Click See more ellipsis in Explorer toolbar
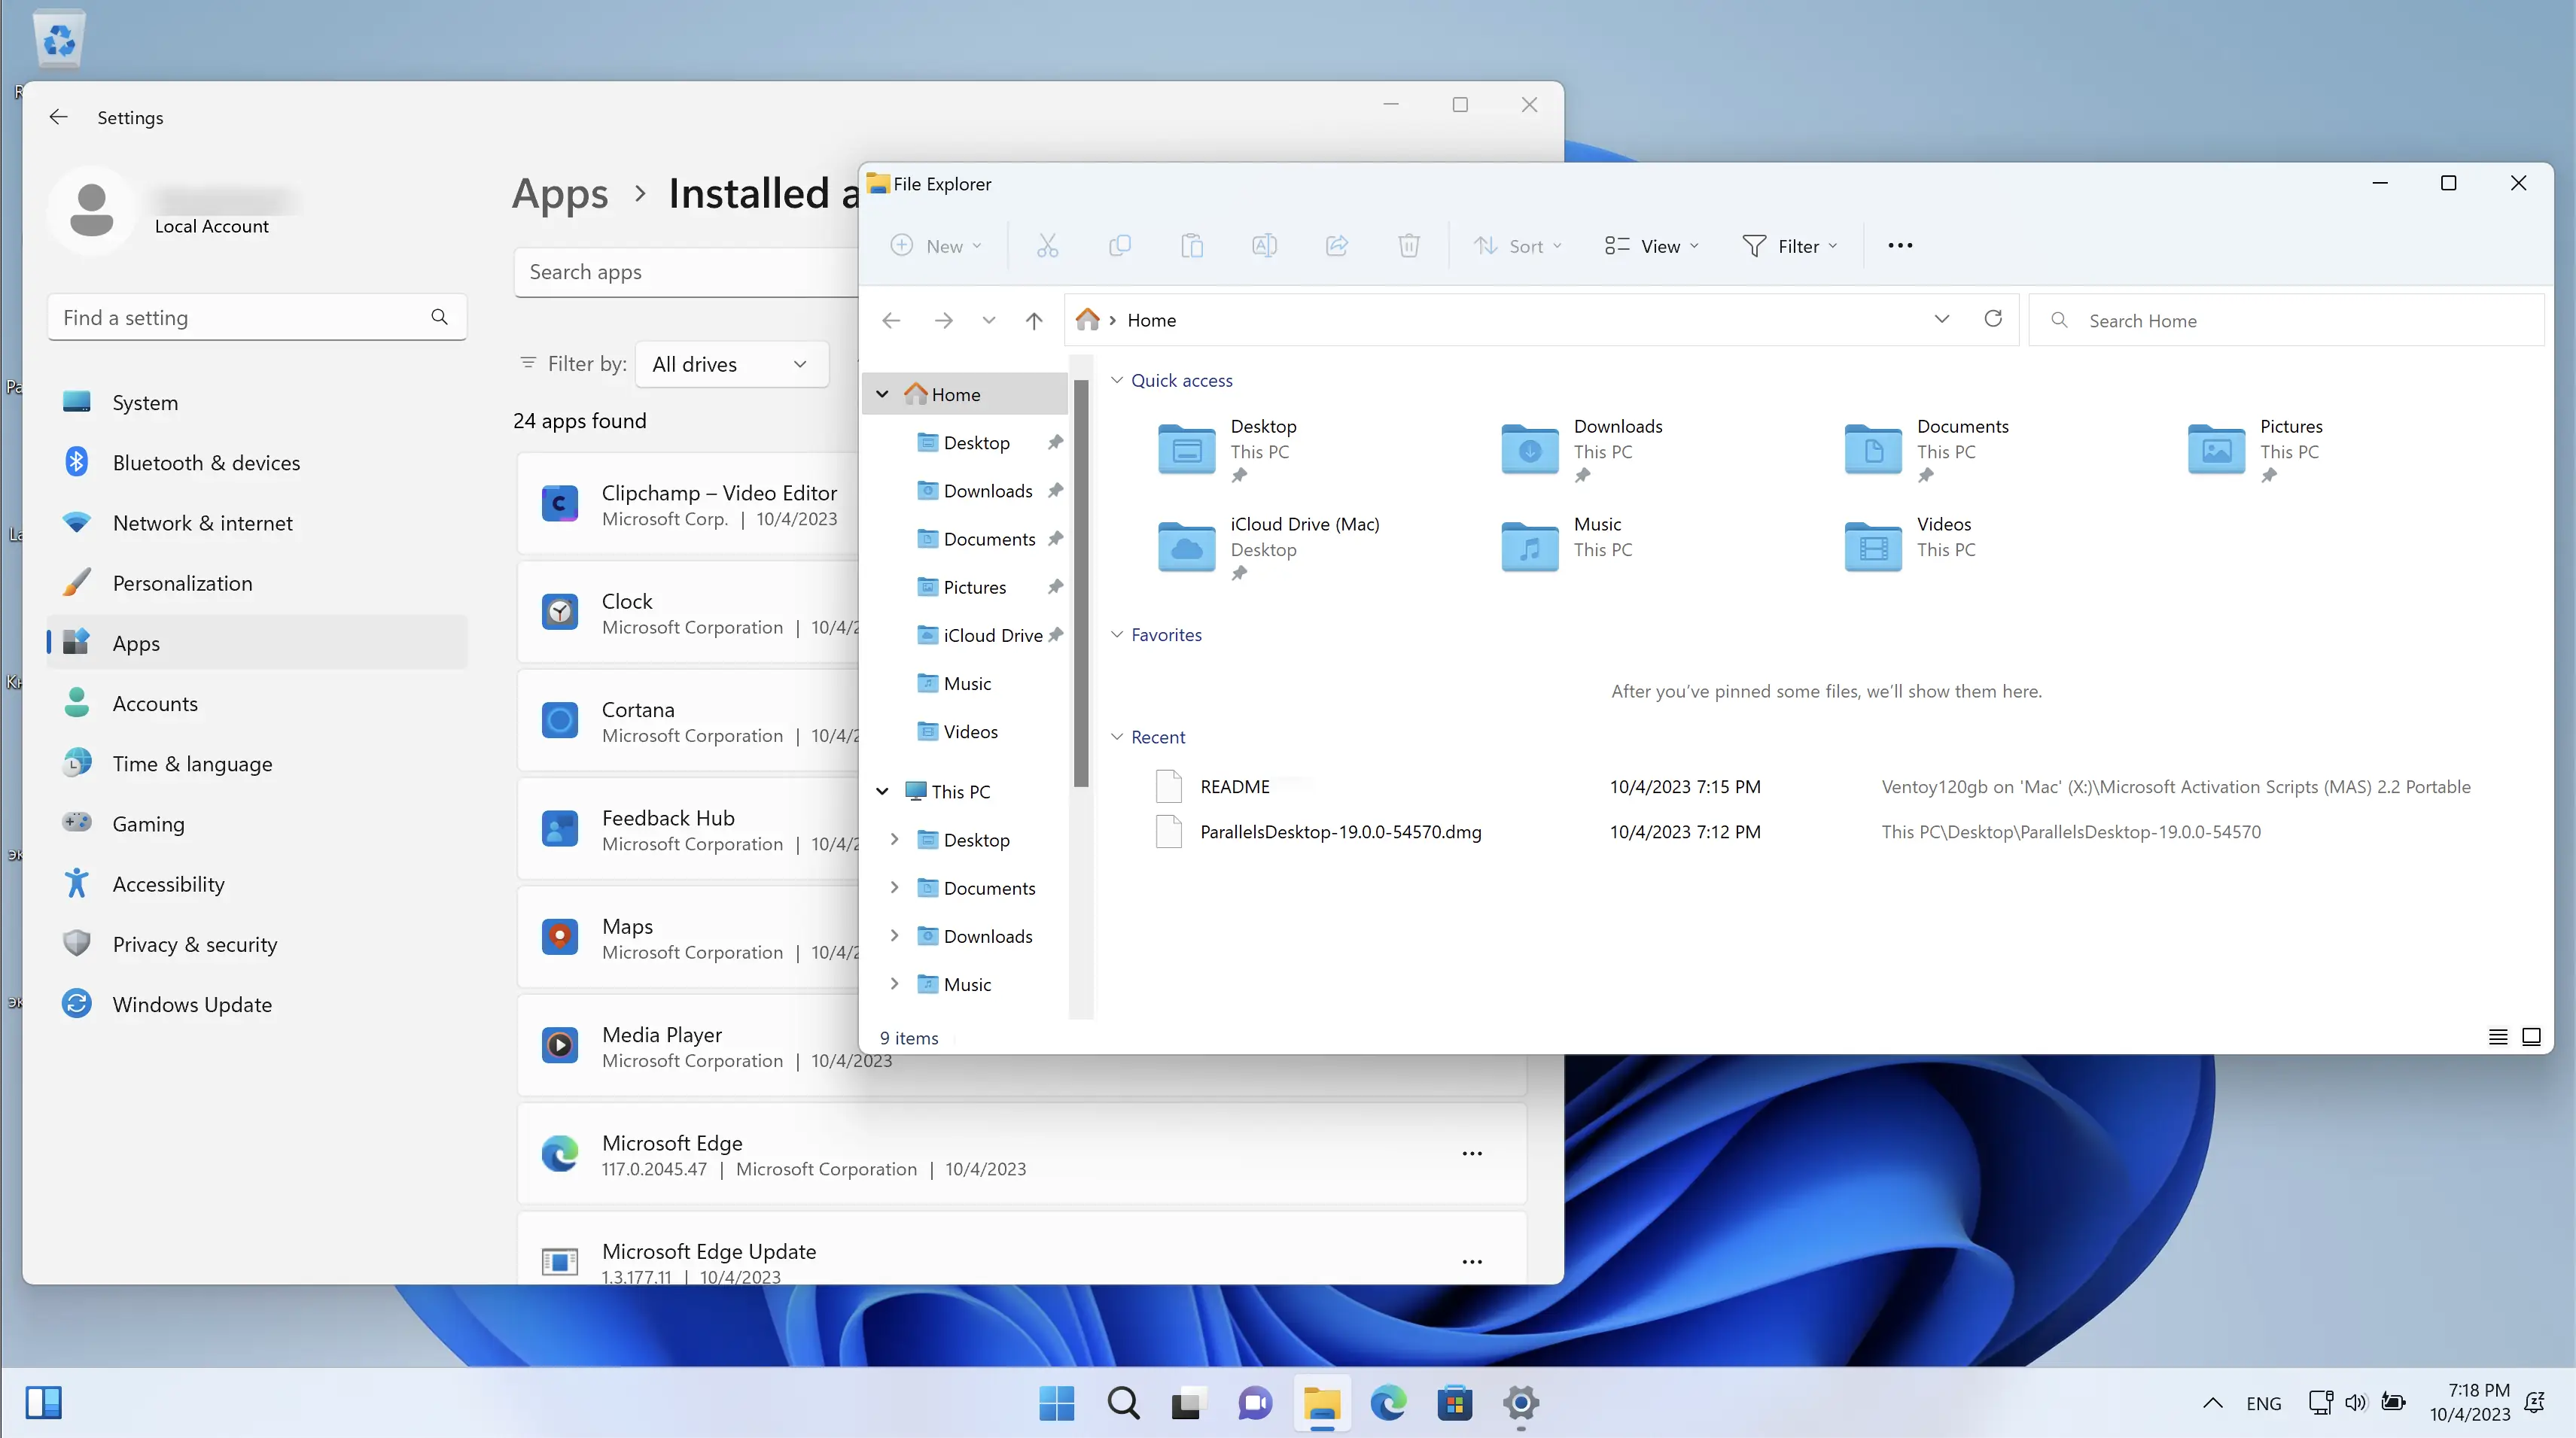 coord(1900,246)
